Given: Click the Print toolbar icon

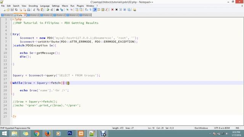Looking at the screenshot, I should [x=29, y=10].
